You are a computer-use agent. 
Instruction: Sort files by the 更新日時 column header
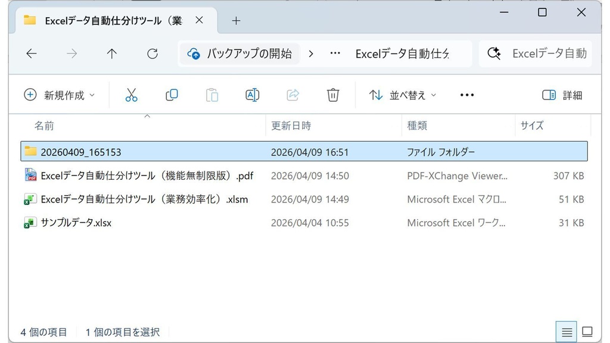(x=291, y=126)
